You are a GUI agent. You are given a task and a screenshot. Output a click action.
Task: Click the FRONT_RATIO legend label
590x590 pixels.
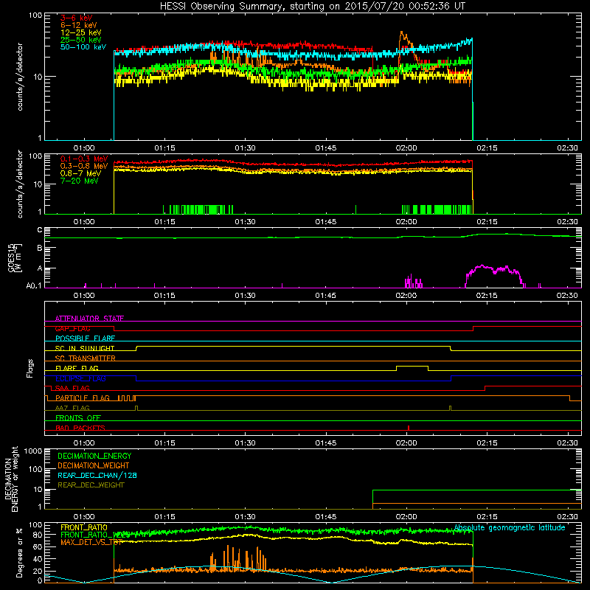click(x=84, y=527)
